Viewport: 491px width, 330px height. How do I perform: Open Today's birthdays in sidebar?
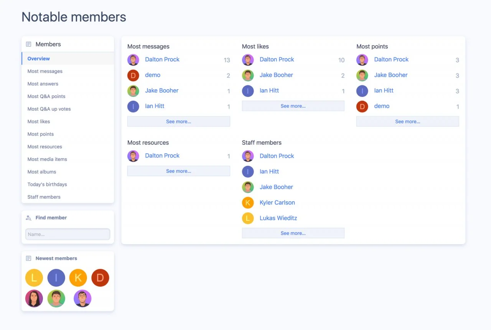(47, 184)
